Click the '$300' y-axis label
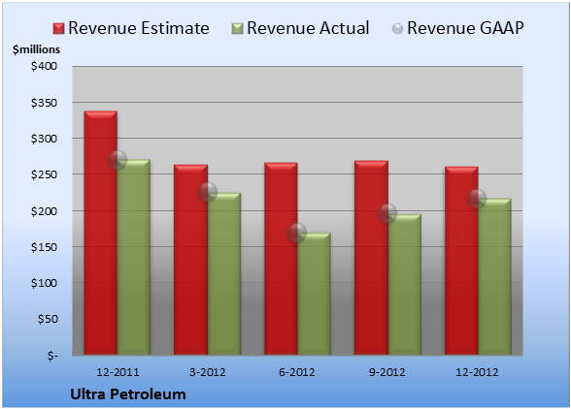 (44, 139)
